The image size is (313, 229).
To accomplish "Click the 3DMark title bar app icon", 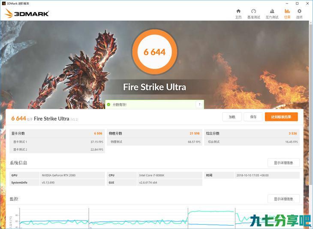I will click(3, 3).
